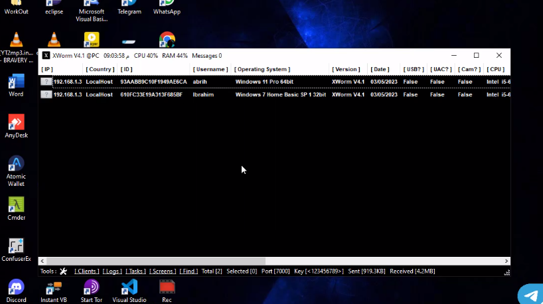Sort by [ Operating System ] column header
The width and height of the screenshot is (543, 304).
[262, 69]
